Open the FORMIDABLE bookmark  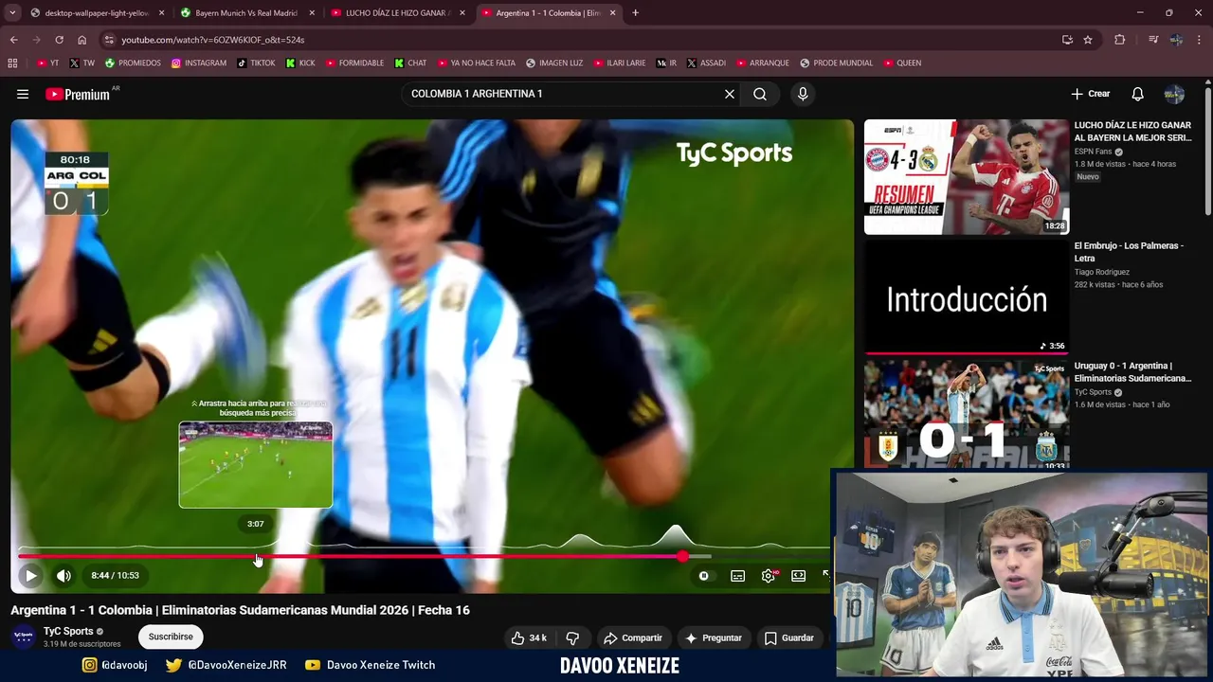coord(354,63)
